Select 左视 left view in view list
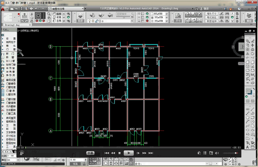This screenshot has width=258, height=167. (x=57, y=21)
